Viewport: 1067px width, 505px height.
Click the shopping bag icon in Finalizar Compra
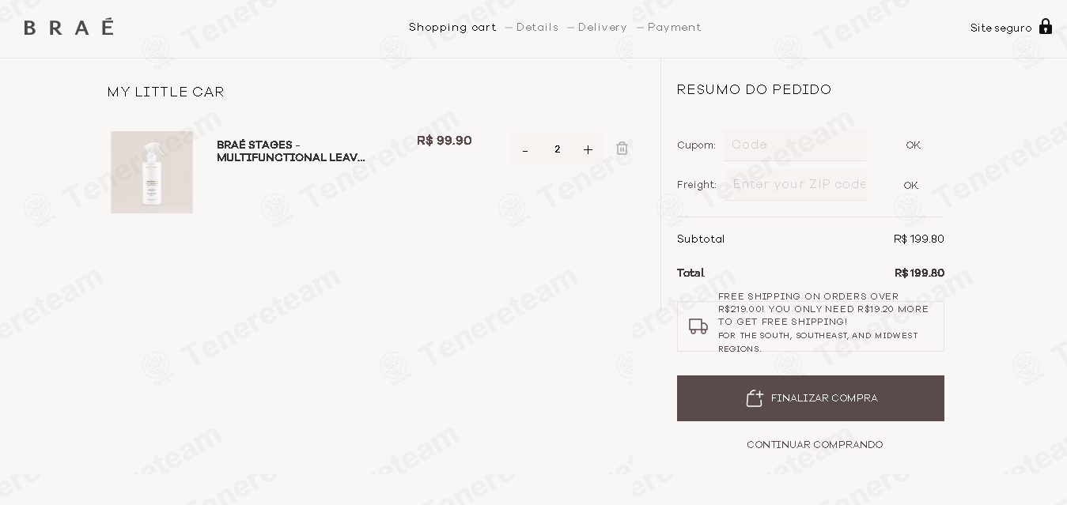tap(755, 398)
